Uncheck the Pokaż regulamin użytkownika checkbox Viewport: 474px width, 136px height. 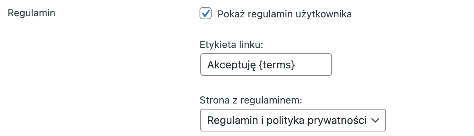tap(206, 14)
